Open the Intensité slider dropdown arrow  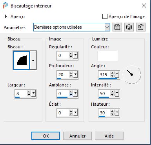click(117, 93)
